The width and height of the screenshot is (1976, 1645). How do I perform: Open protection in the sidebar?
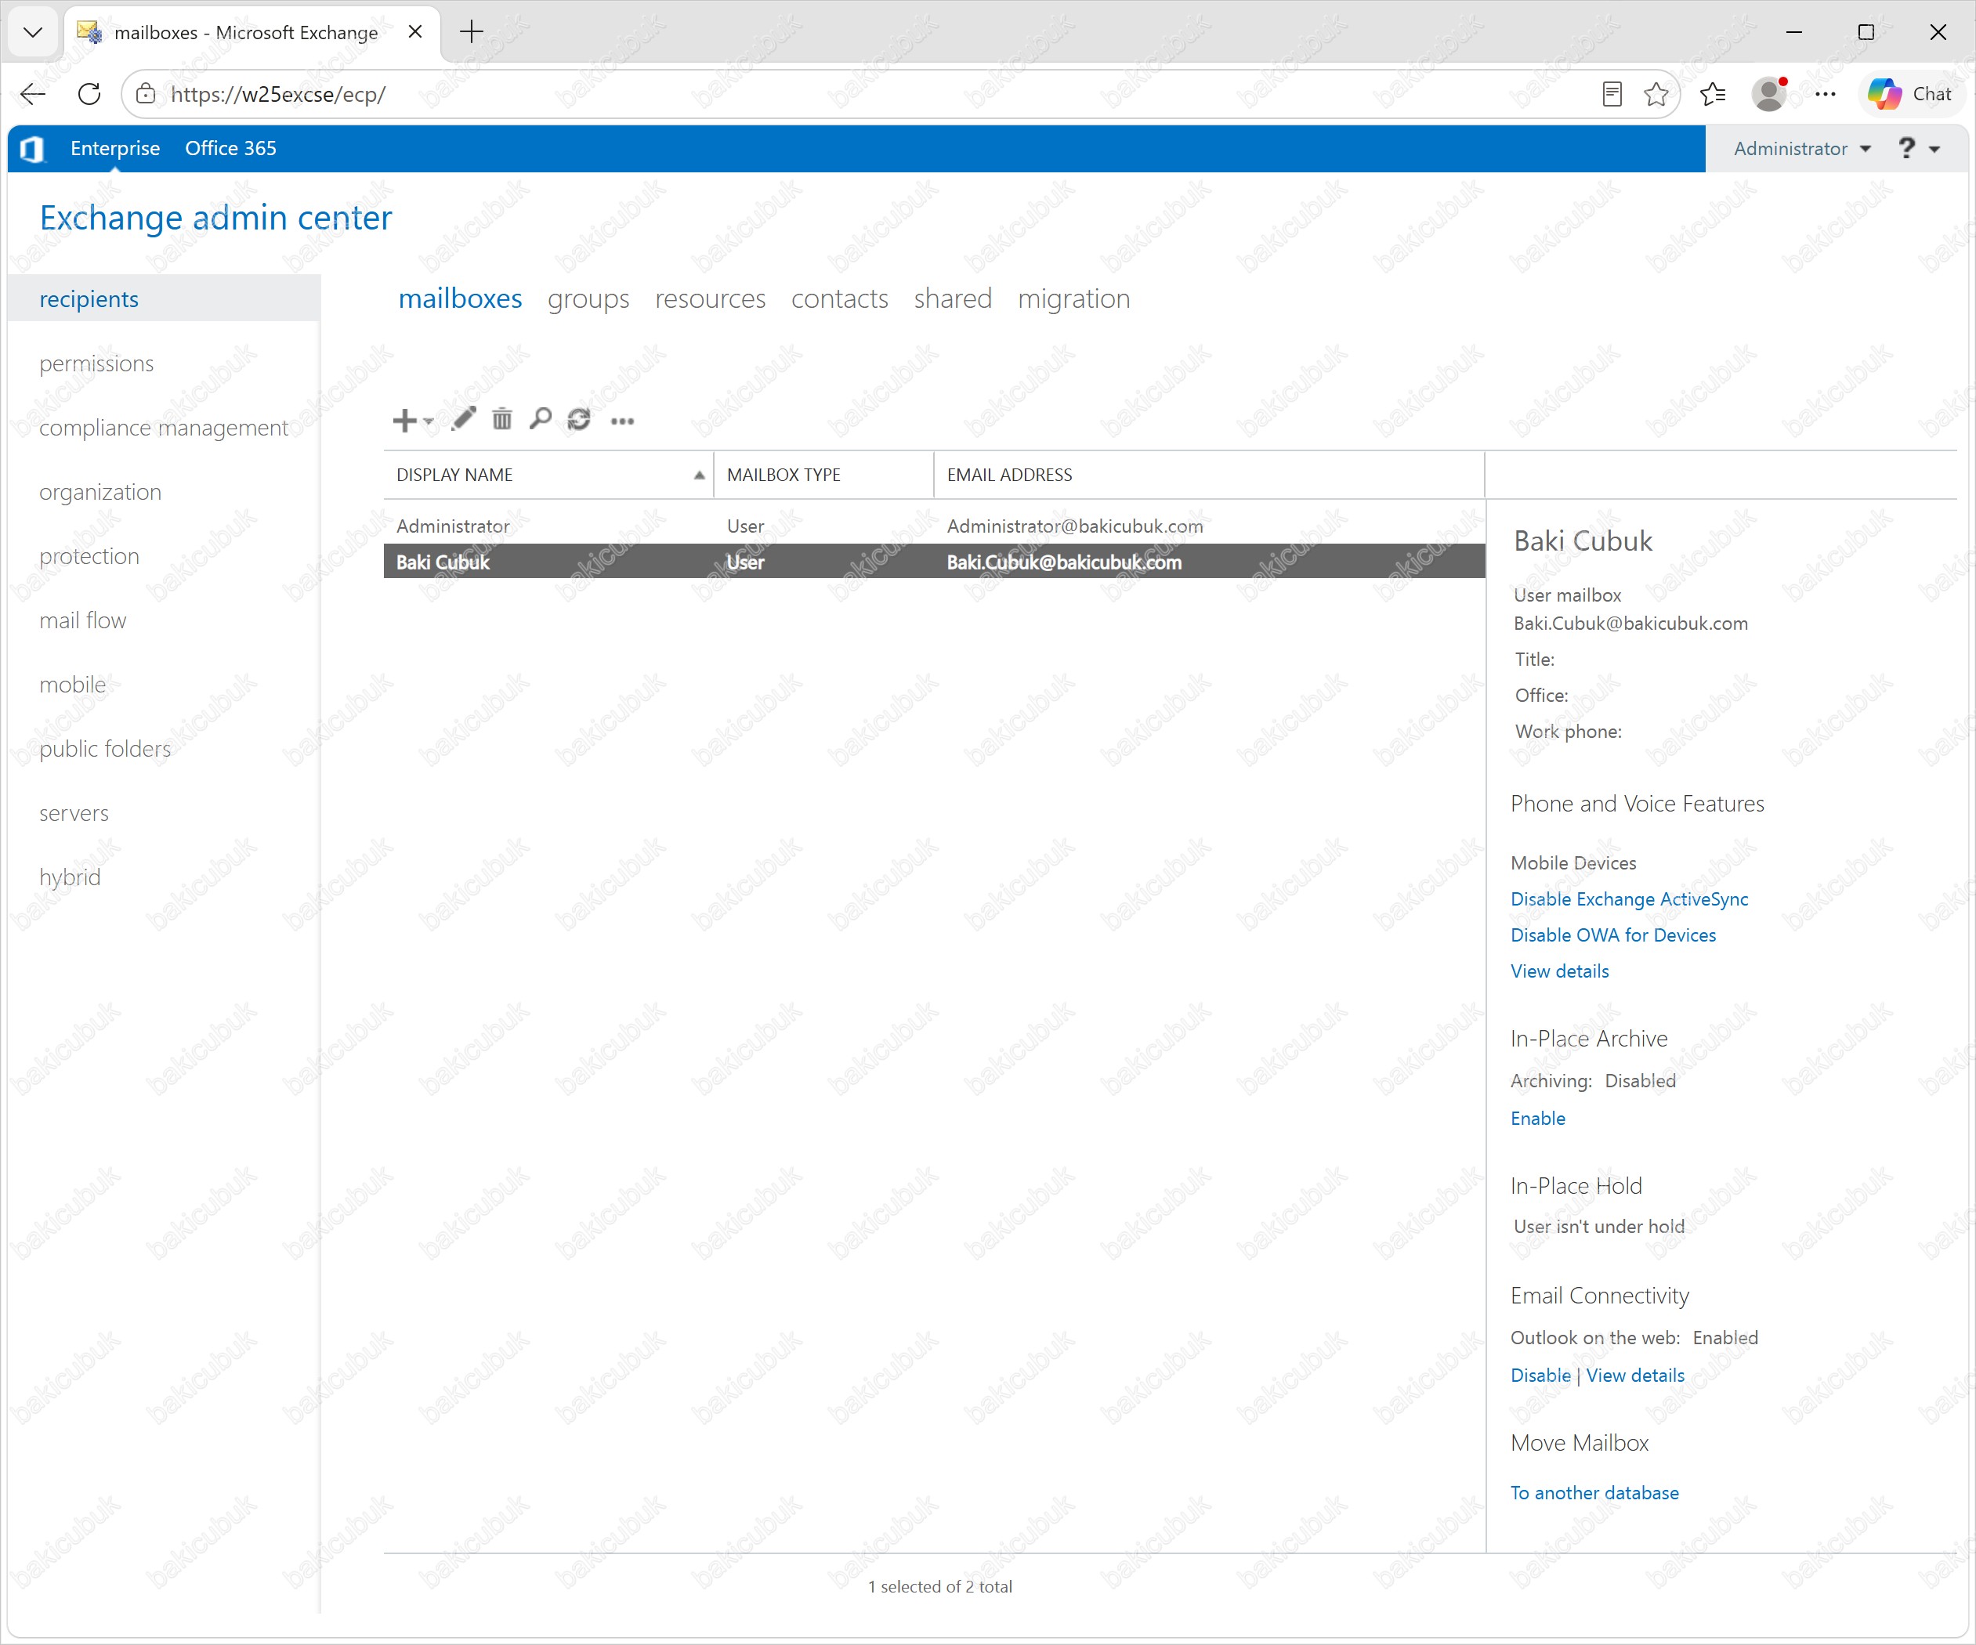[89, 556]
